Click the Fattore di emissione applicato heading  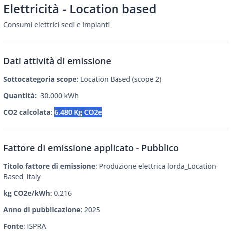pos(91,148)
